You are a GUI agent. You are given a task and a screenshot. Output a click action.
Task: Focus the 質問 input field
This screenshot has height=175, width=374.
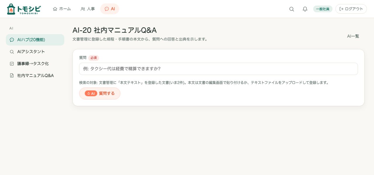click(x=219, y=69)
